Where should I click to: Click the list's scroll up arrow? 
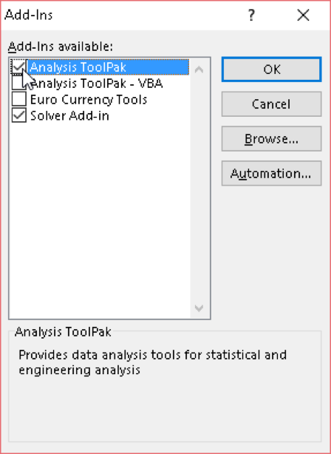coord(199,70)
